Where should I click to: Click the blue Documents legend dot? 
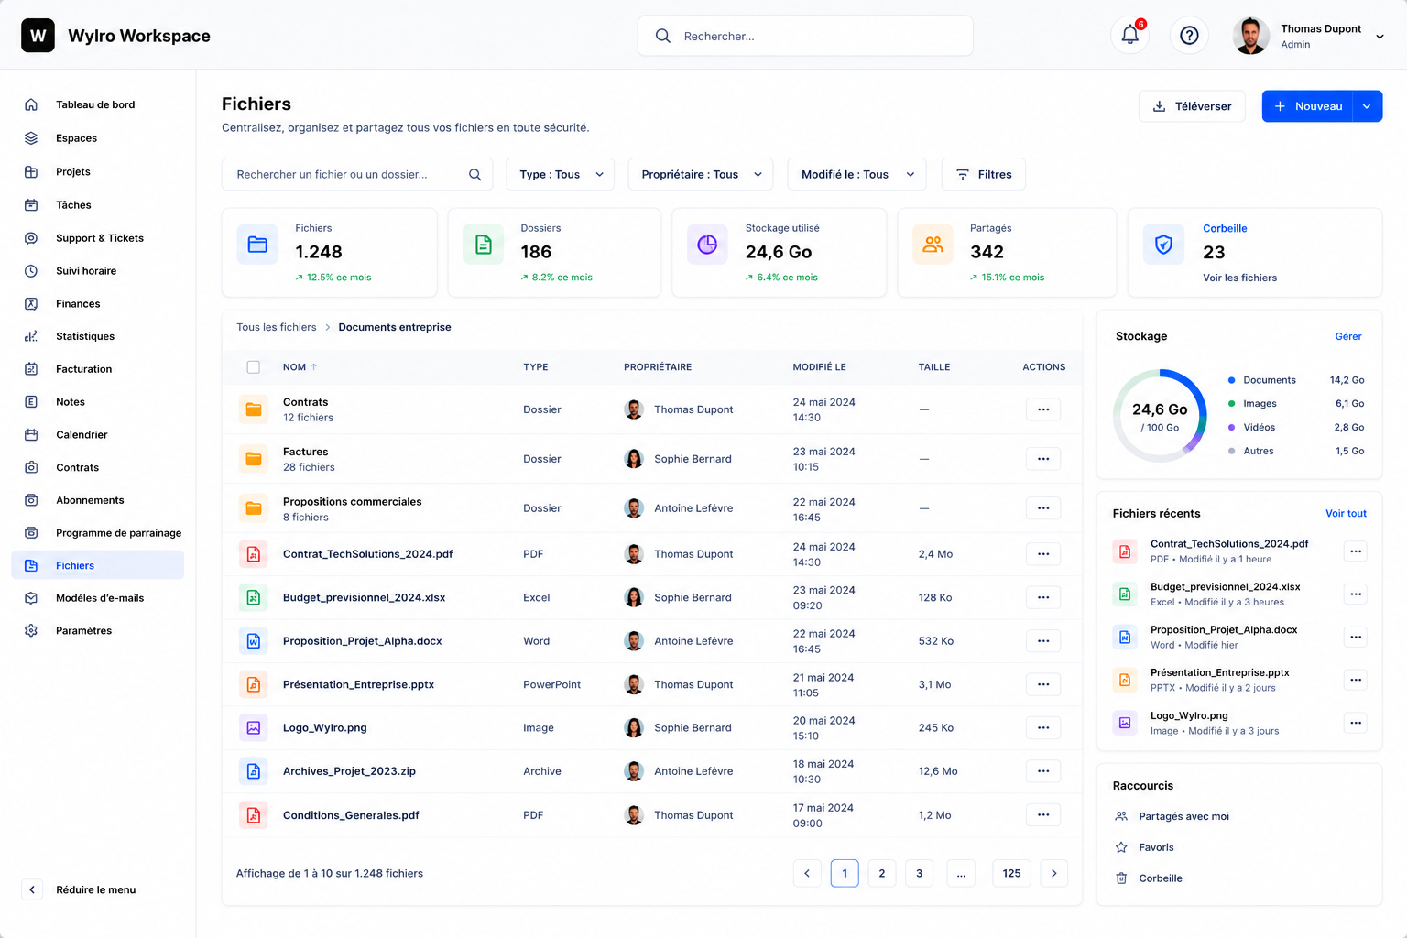pos(1231,380)
